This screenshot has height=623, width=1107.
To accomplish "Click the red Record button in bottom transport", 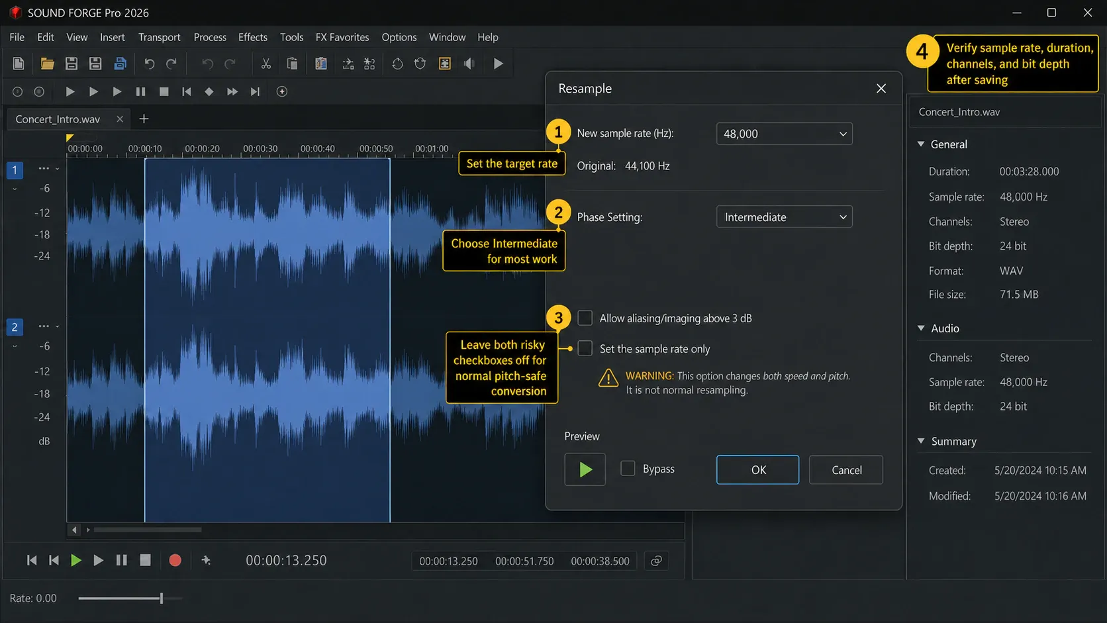I will pos(175,560).
